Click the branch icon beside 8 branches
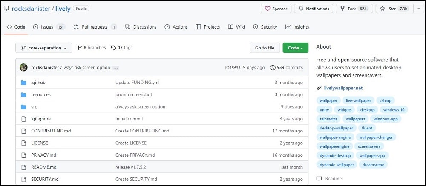Screen dimensions: 426x186 pos(80,48)
